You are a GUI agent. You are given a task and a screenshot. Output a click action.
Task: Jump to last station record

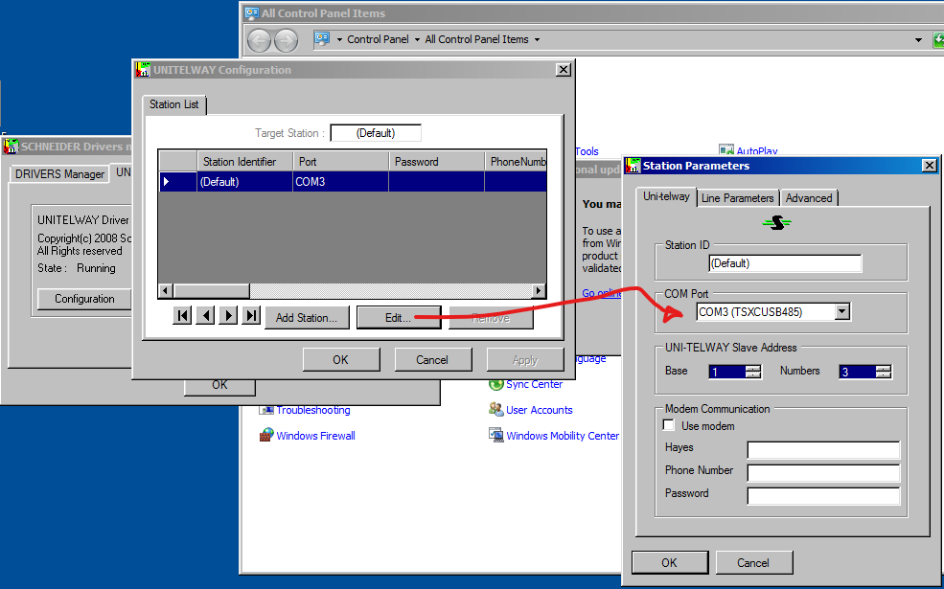point(251,317)
